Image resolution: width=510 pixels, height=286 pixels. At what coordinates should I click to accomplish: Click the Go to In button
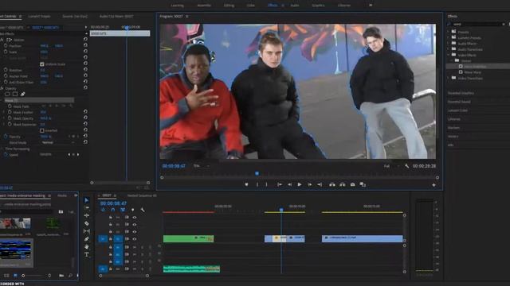pos(280,184)
